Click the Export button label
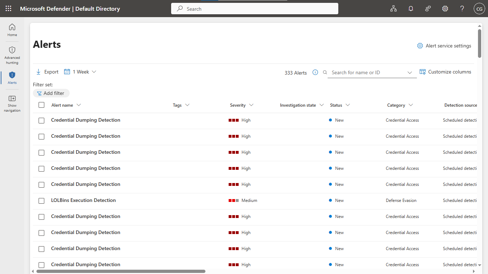 pyautogui.click(x=51, y=72)
